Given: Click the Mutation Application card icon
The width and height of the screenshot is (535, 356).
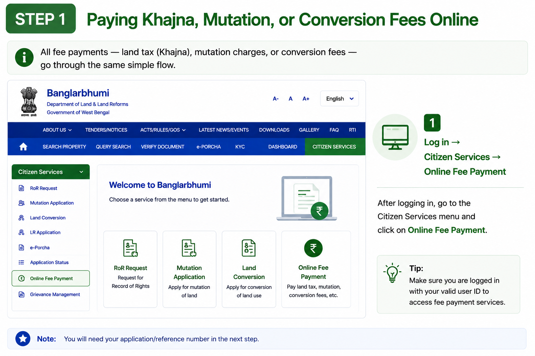Looking at the screenshot, I should pos(189,248).
